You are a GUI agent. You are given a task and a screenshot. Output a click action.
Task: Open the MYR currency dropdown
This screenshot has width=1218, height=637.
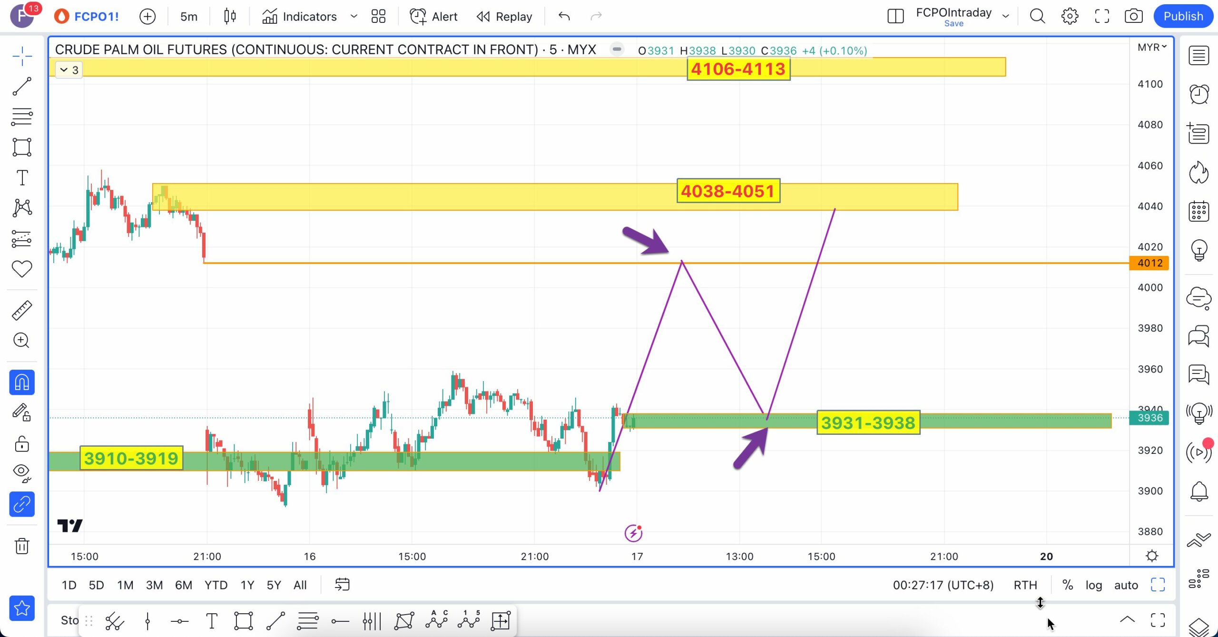pos(1151,47)
